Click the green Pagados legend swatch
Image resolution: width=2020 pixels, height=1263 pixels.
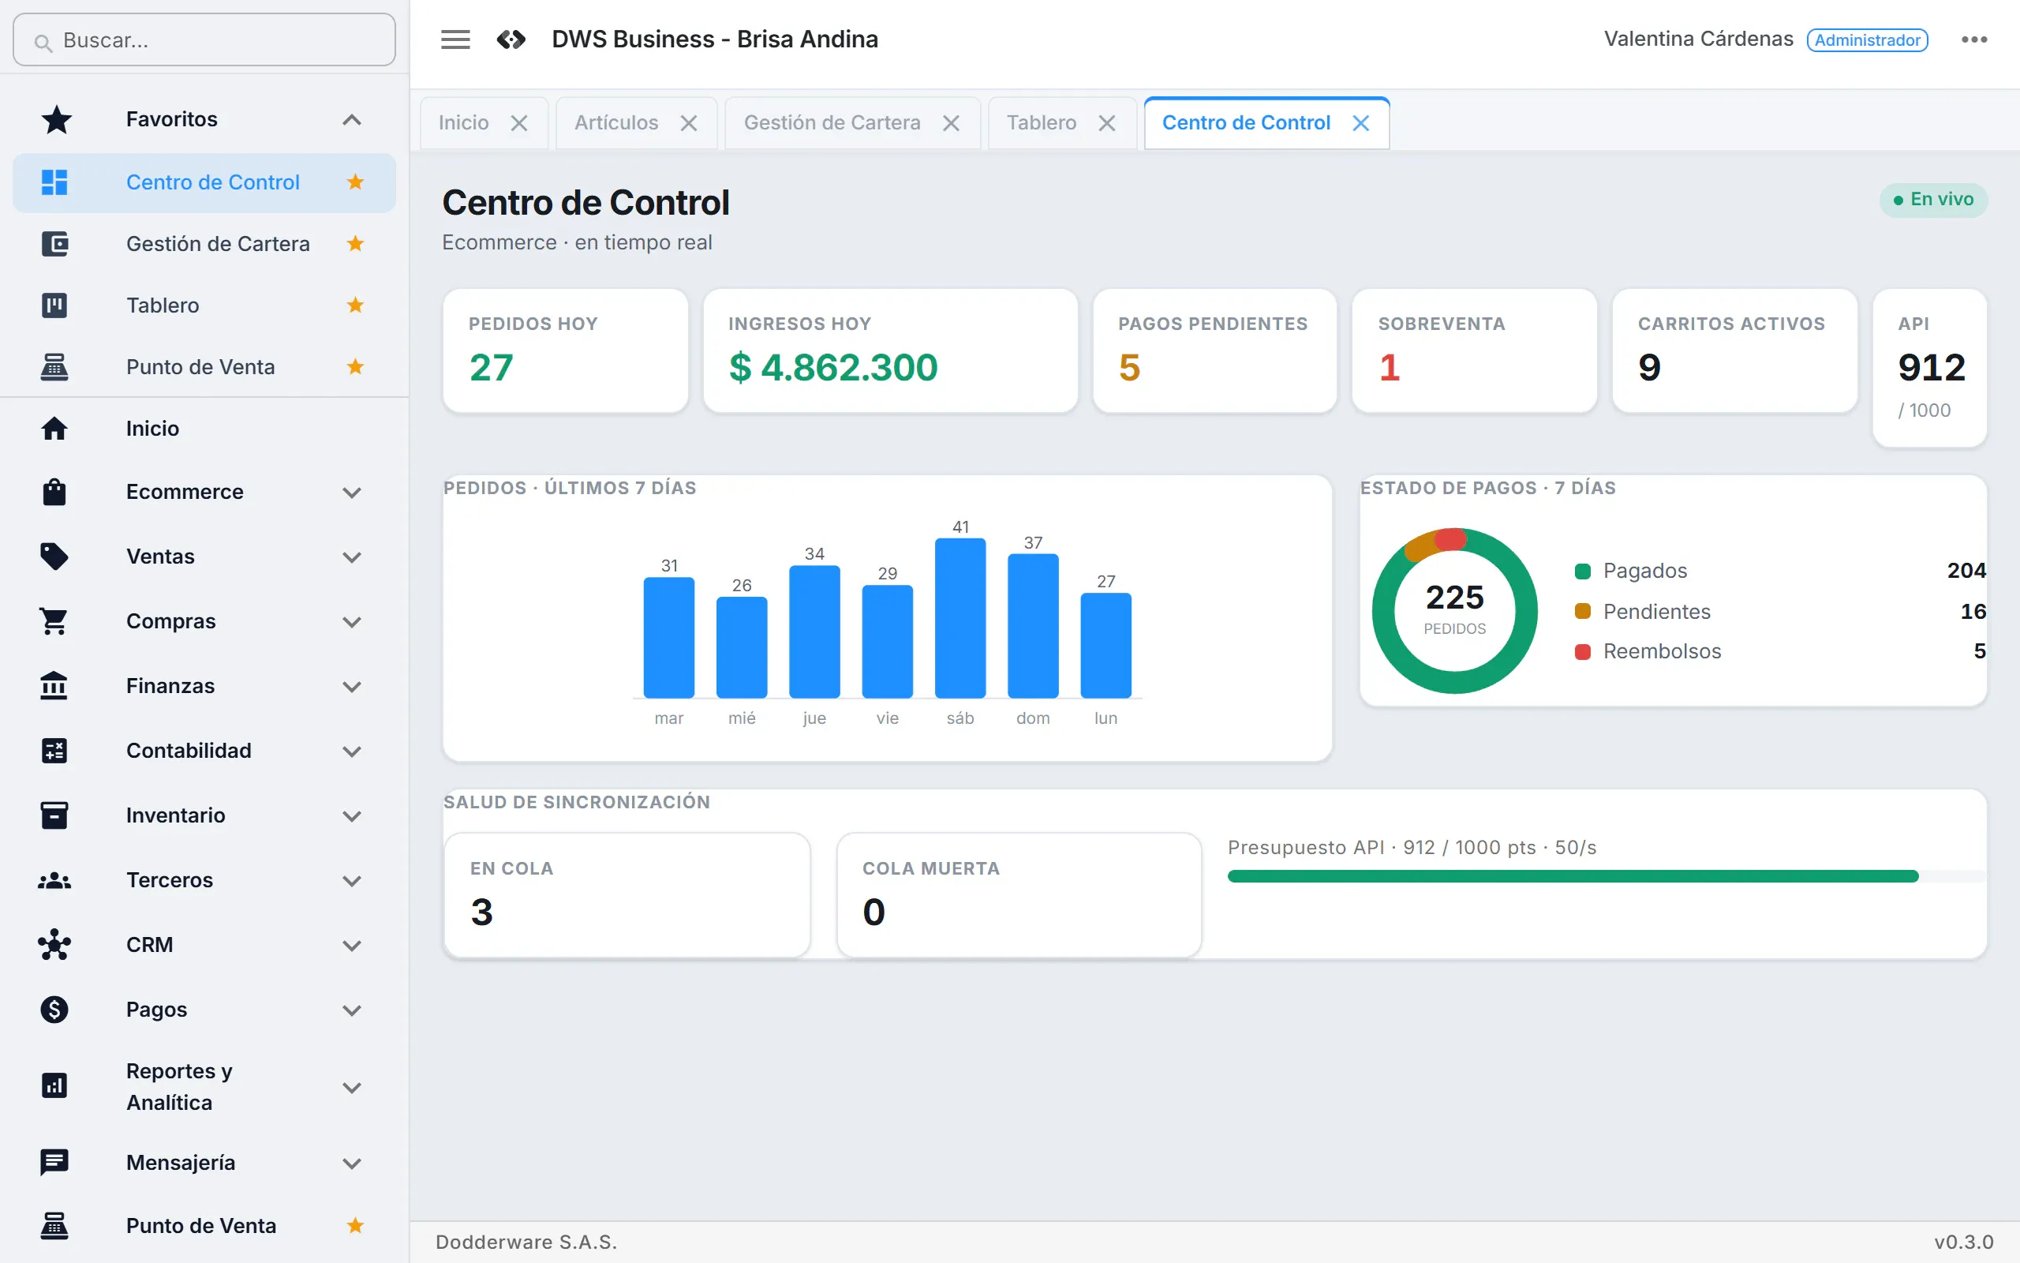pyautogui.click(x=1583, y=572)
